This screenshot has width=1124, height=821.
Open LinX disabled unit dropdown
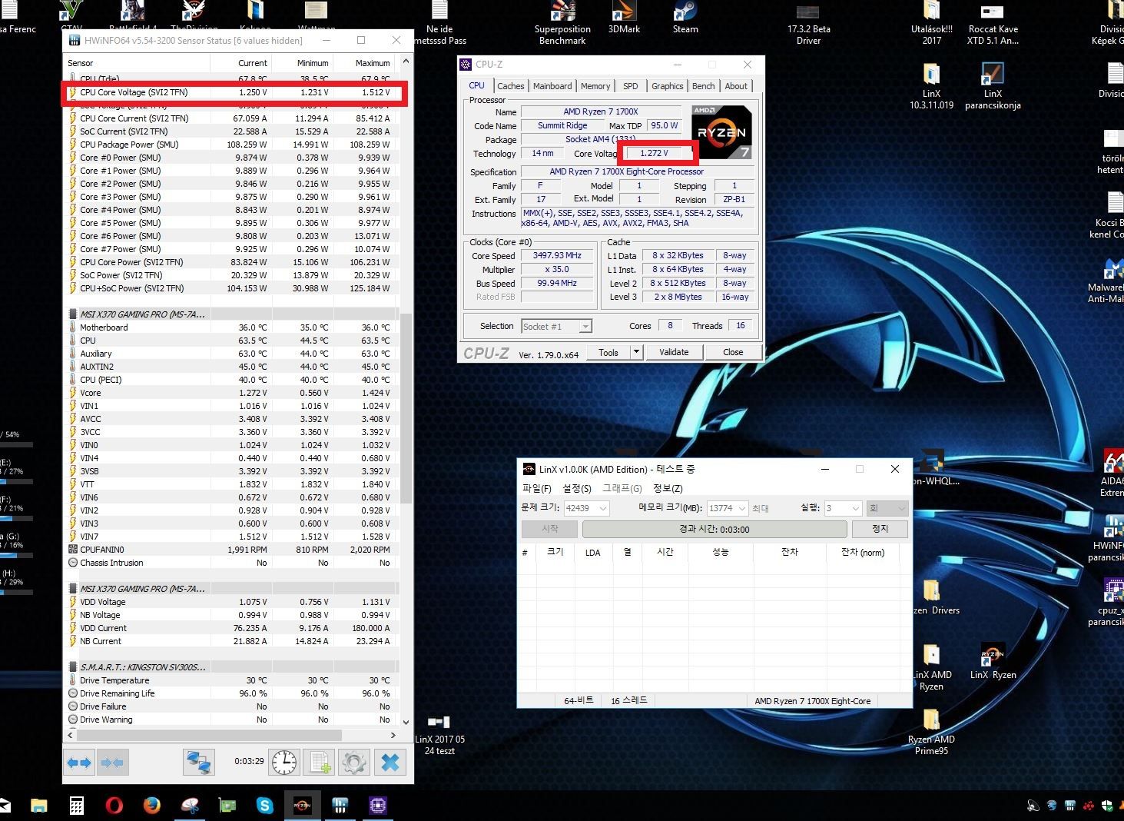click(887, 508)
